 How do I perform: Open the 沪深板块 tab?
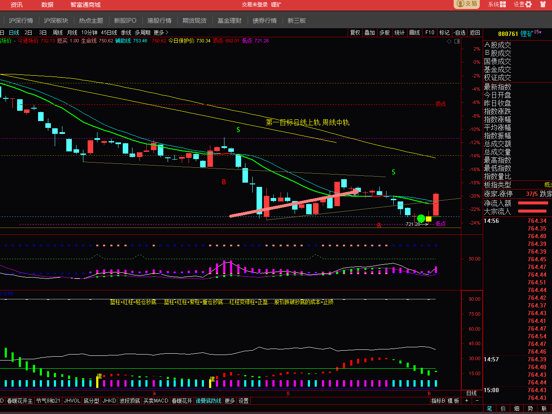tap(56, 21)
